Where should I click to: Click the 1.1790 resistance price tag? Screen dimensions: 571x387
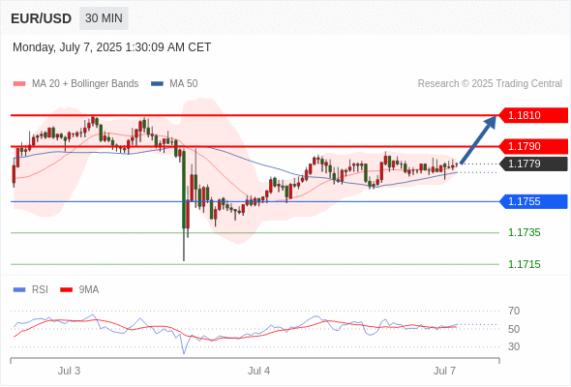click(533, 146)
